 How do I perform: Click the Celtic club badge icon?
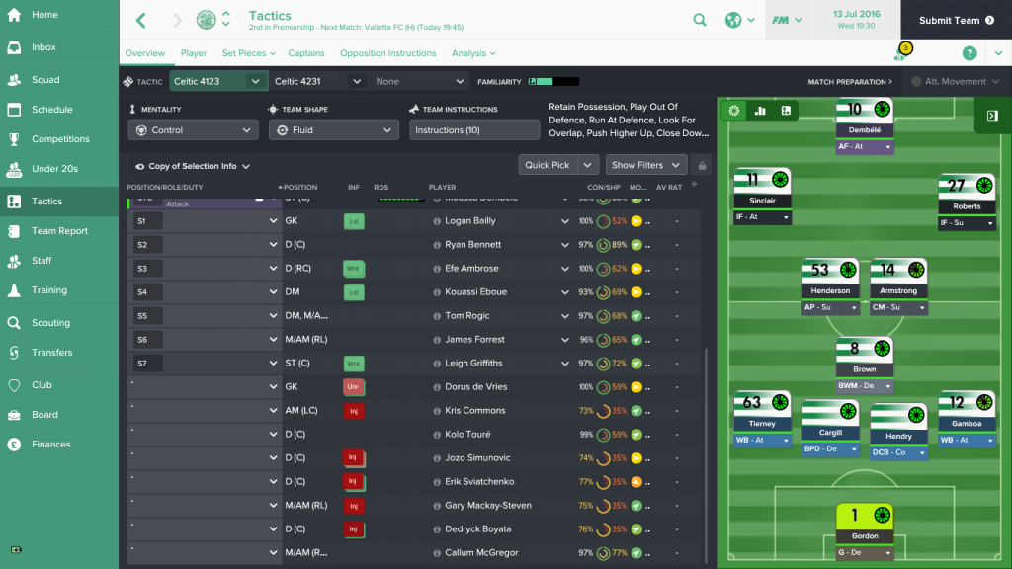tap(206, 20)
